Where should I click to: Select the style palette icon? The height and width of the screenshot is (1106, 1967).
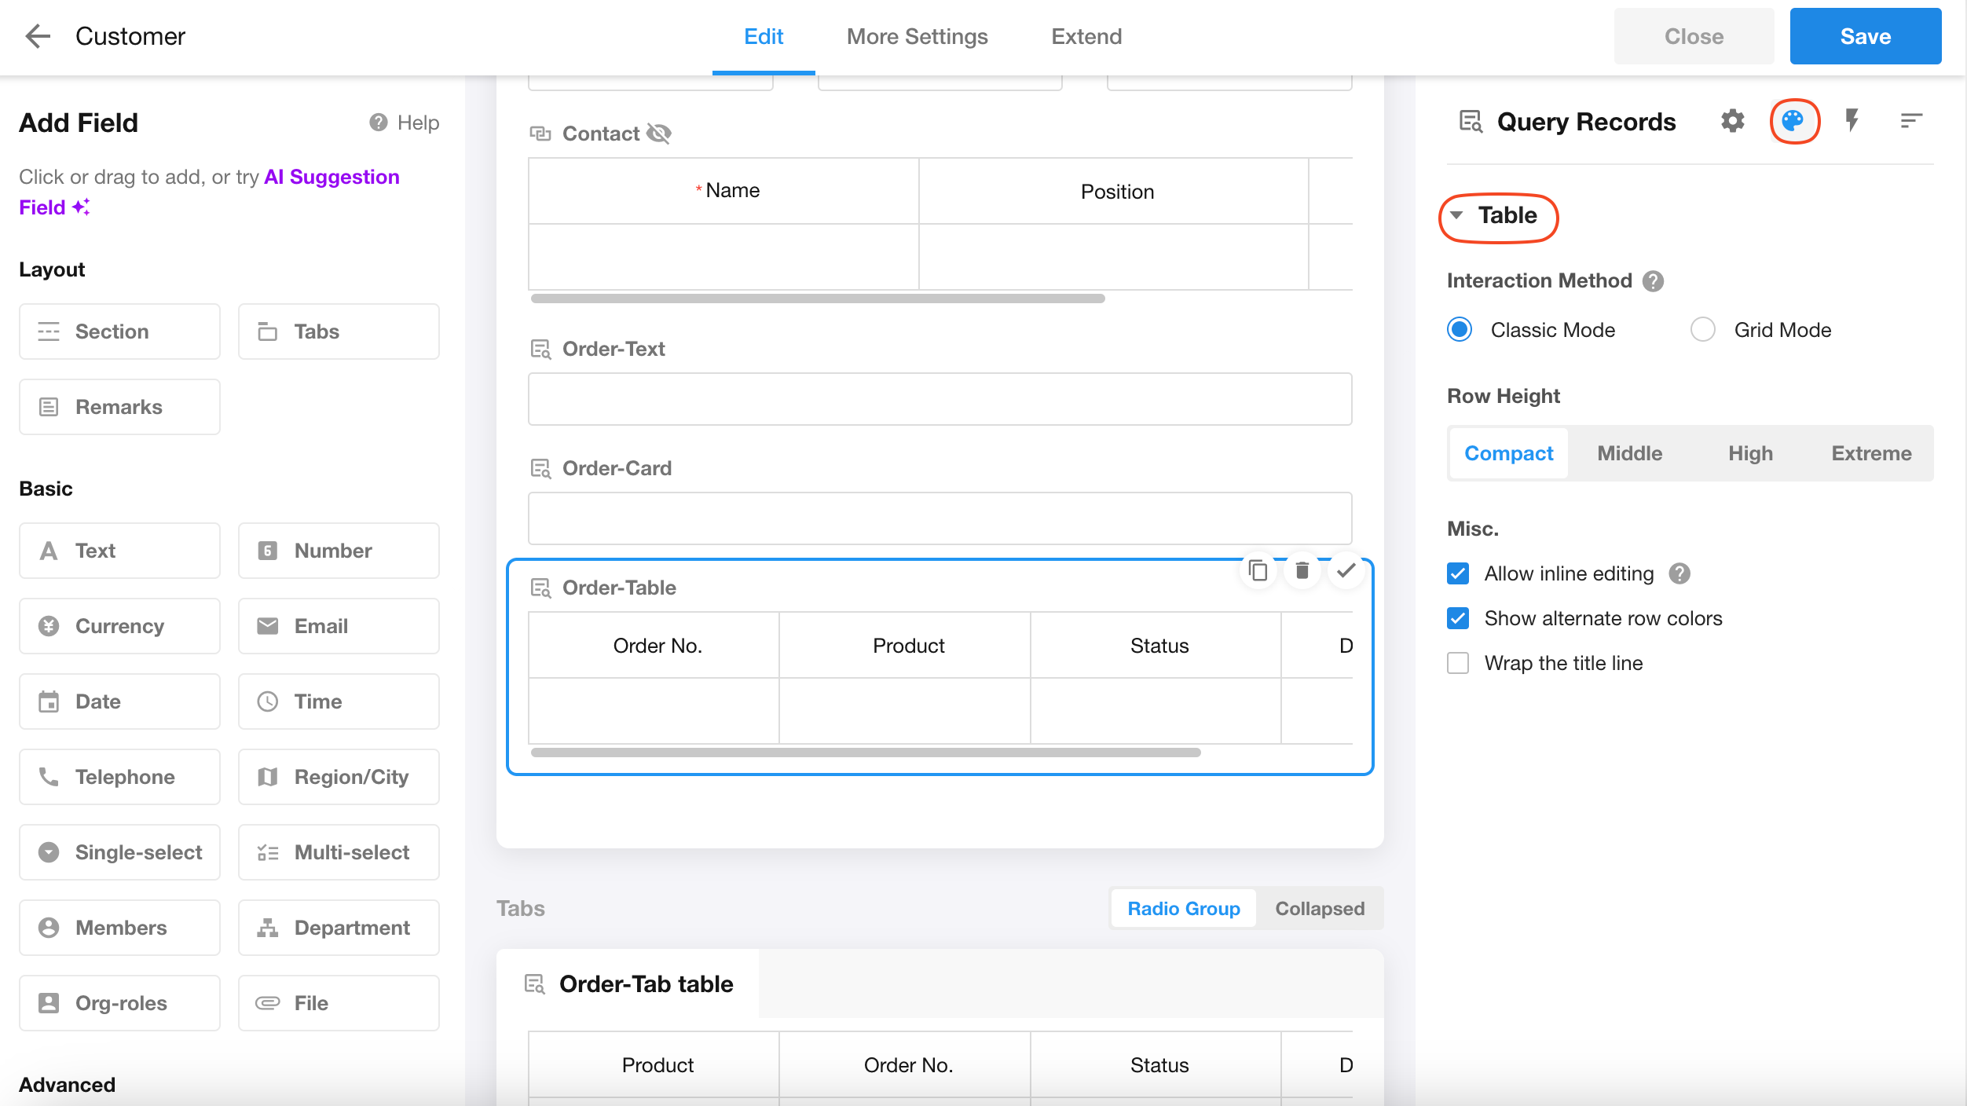[x=1793, y=121]
